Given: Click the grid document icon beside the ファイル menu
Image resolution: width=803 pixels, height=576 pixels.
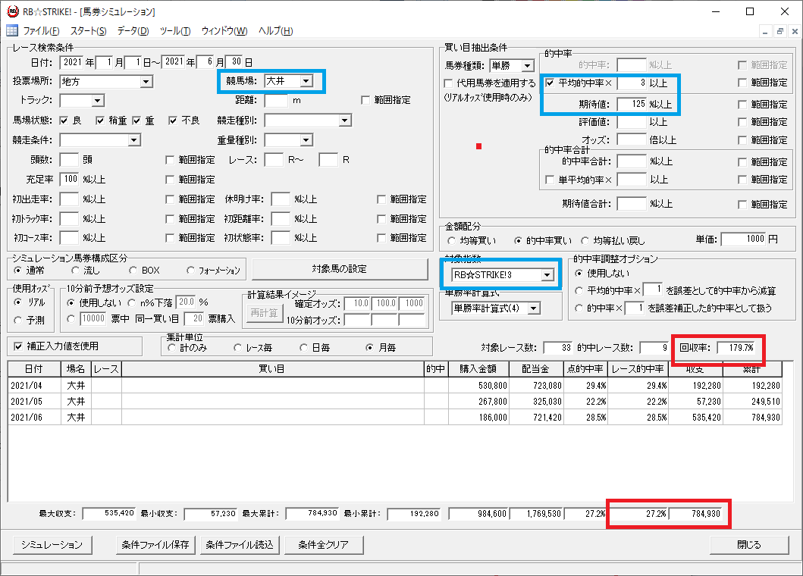Looking at the screenshot, I should 12,31.
